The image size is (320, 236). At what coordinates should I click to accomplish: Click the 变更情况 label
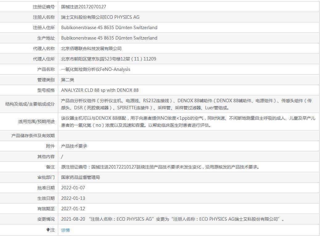(x=46, y=219)
